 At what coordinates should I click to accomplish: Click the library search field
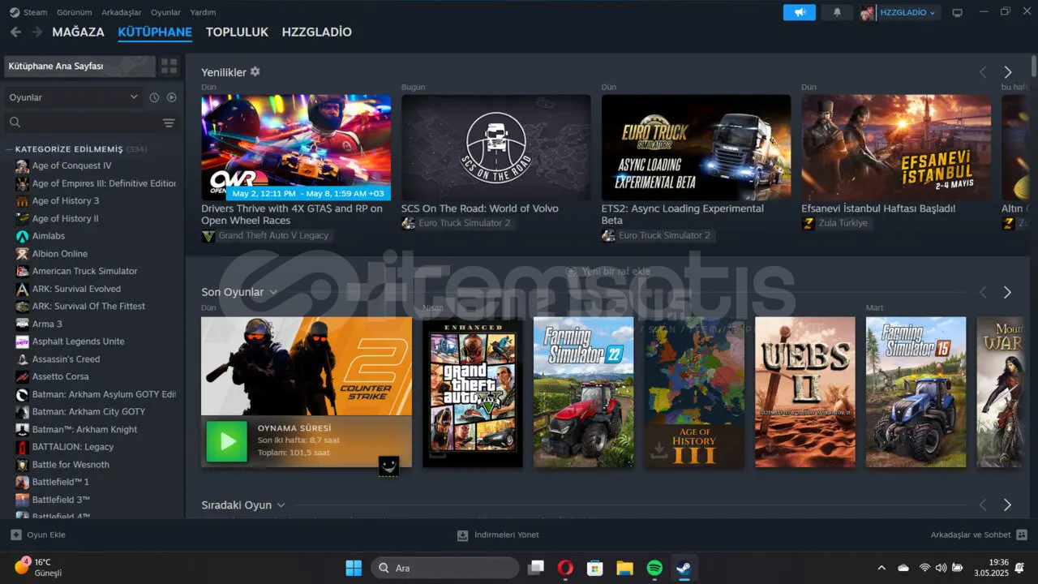[81, 123]
